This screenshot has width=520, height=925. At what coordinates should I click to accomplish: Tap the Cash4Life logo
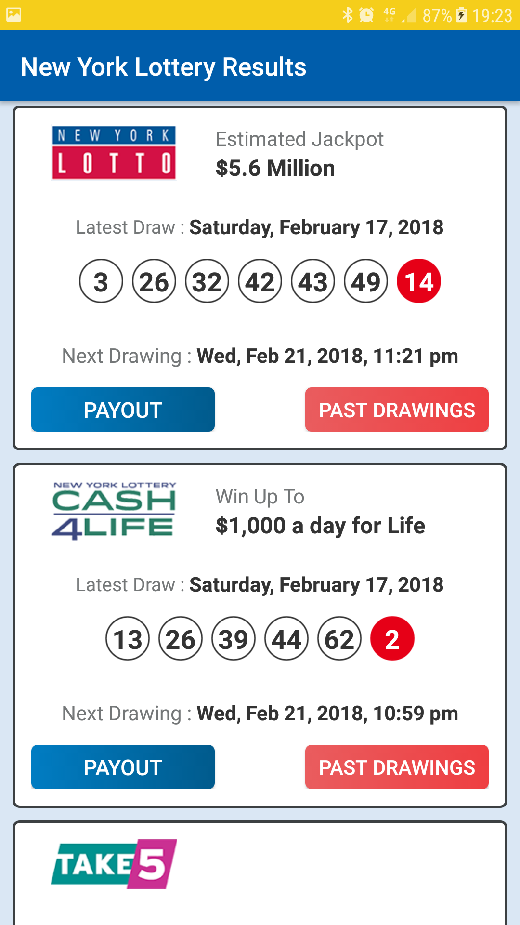(x=114, y=511)
